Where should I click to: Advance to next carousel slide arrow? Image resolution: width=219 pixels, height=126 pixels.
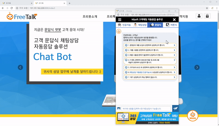tap(197, 67)
